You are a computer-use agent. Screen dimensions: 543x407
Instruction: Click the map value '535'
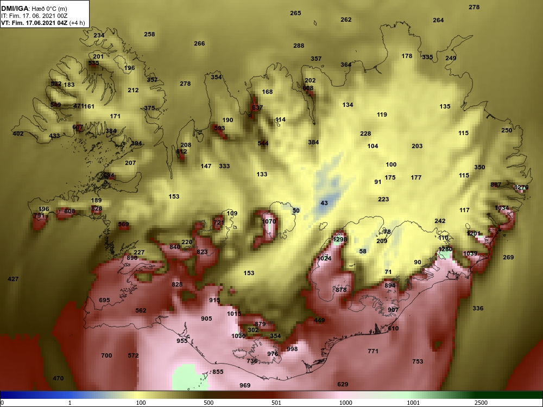tap(93, 63)
